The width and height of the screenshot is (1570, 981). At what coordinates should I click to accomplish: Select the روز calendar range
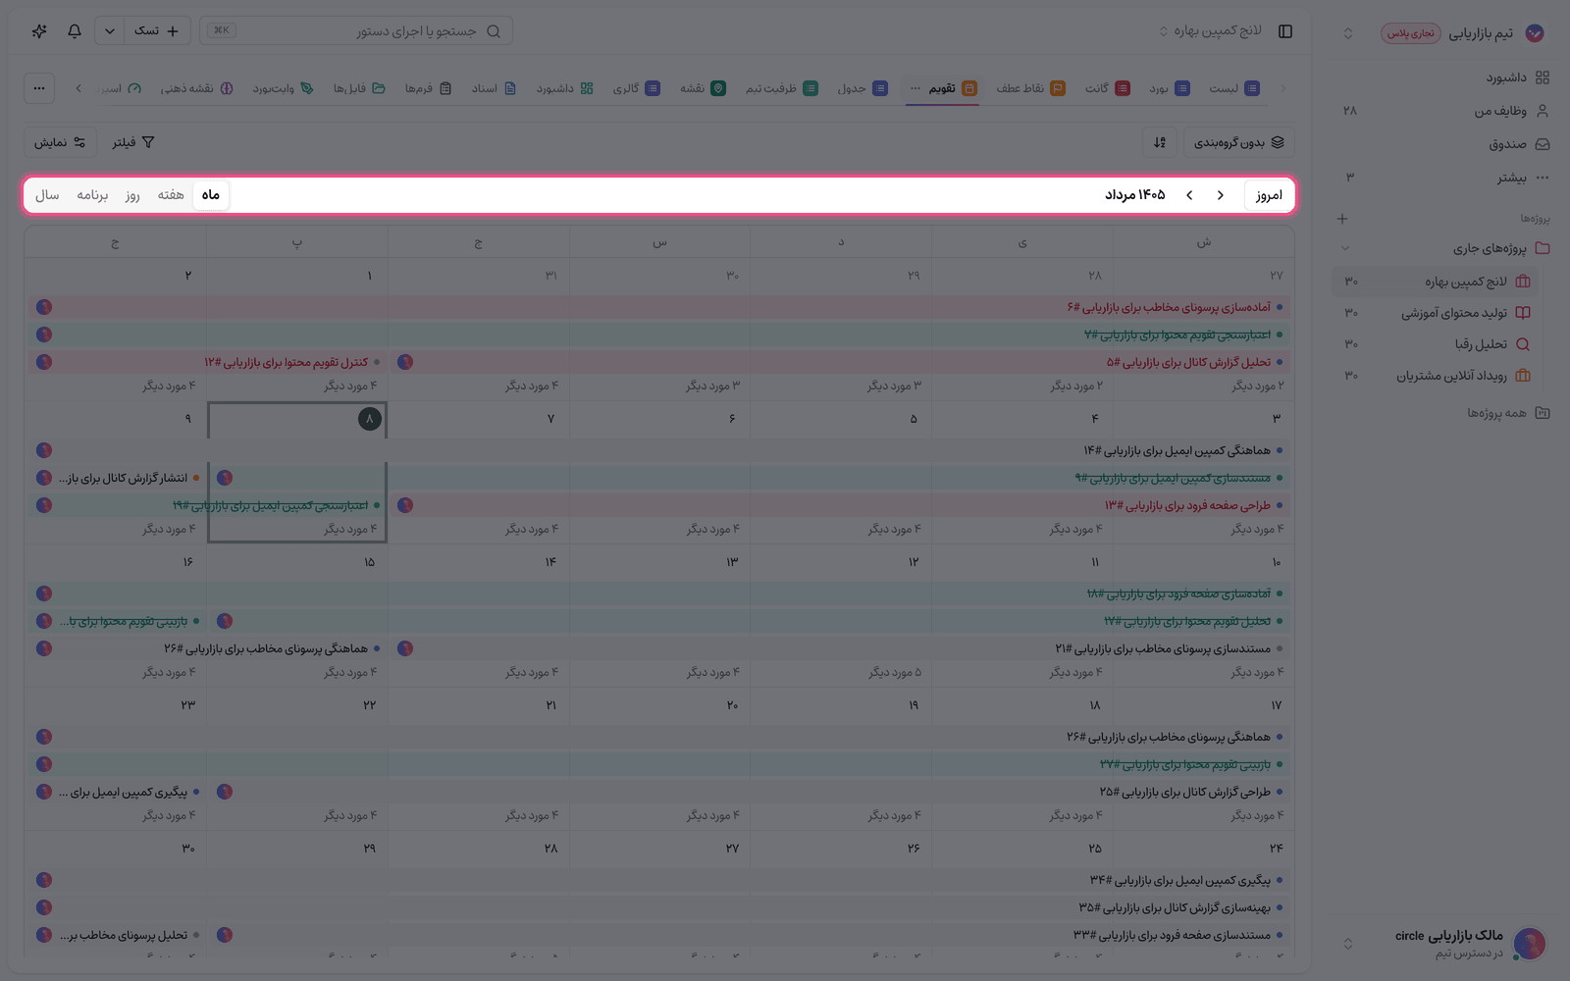[x=132, y=195]
